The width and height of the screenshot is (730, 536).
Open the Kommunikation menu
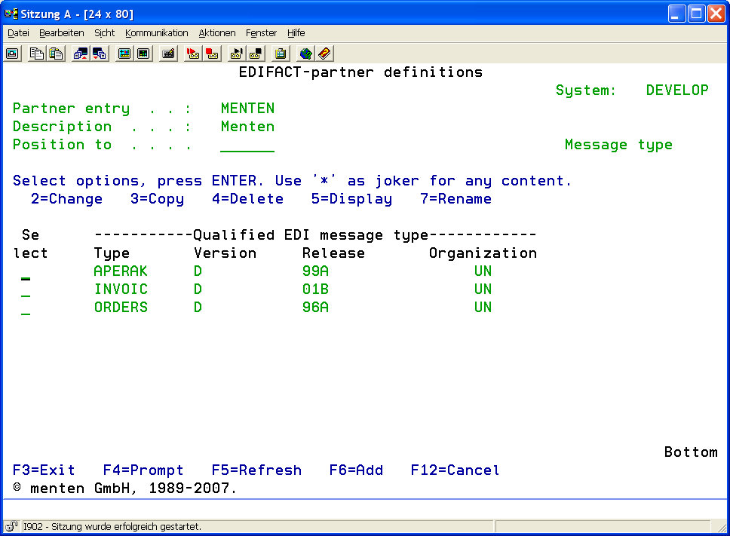tap(157, 33)
